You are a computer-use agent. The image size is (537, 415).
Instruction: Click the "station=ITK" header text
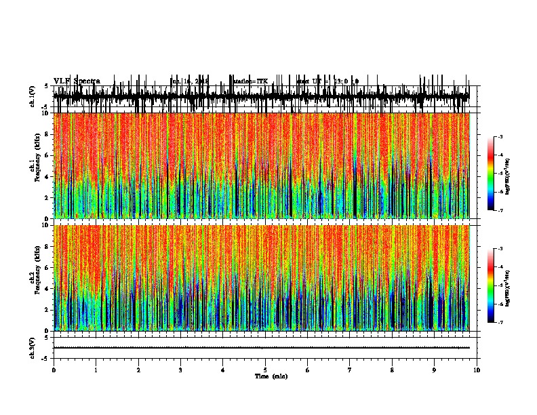point(250,81)
